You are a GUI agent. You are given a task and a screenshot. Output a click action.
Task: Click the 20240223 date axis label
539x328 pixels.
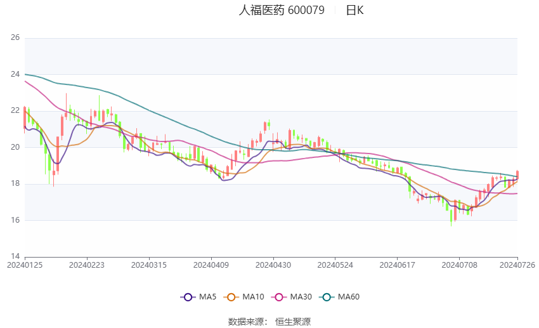pyautogui.click(x=87, y=265)
